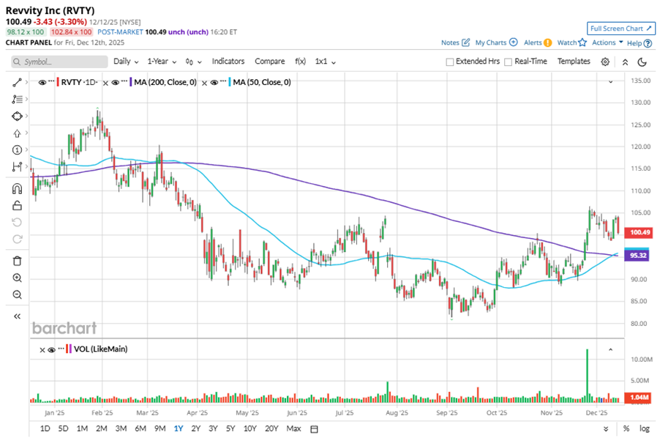The width and height of the screenshot is (660, 441).
Task: Toggle the lock drawings icon
Action: pos(17,205)
